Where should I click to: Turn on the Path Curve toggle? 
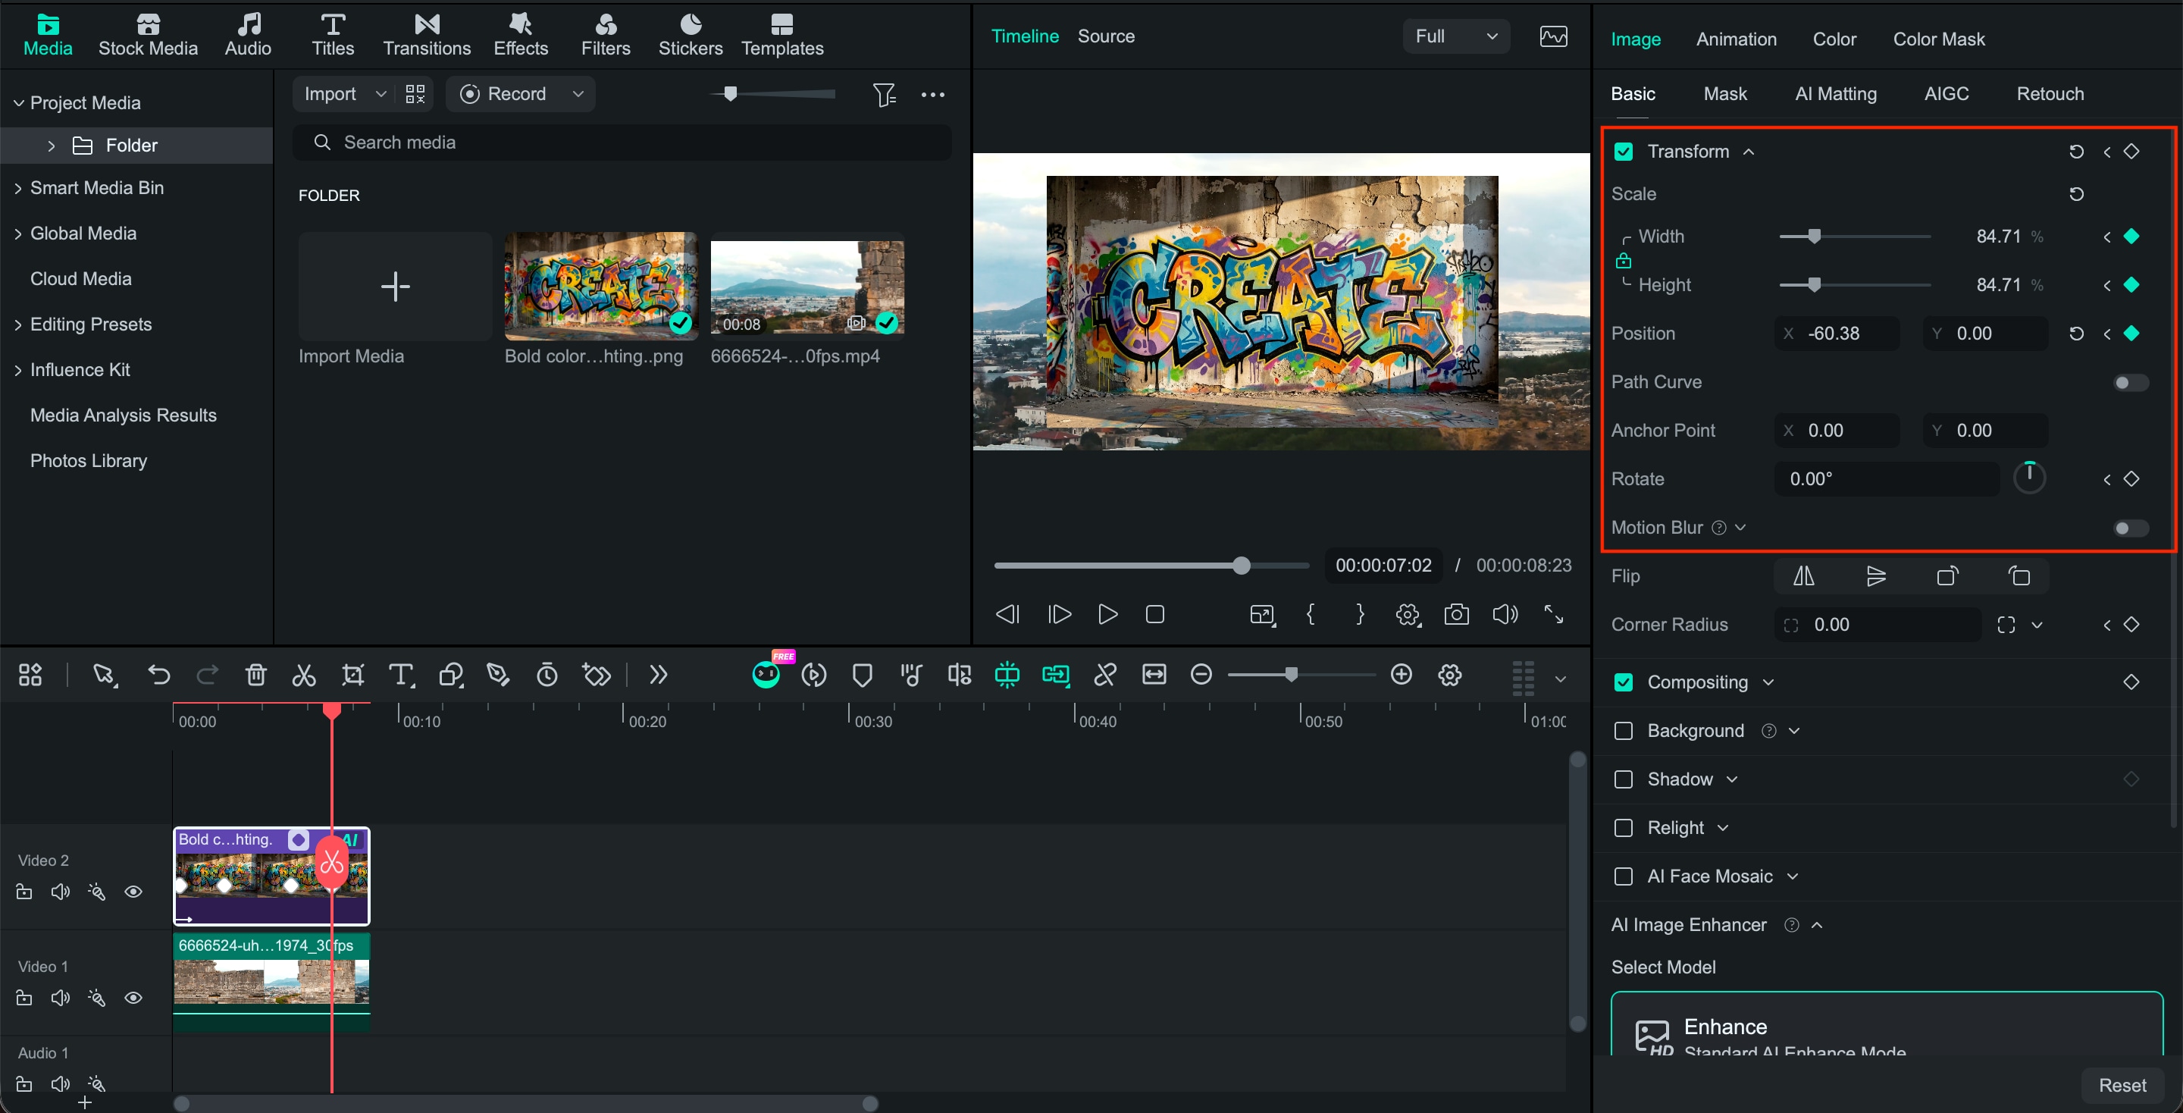pyautogui.click(x=2130, y=382)
